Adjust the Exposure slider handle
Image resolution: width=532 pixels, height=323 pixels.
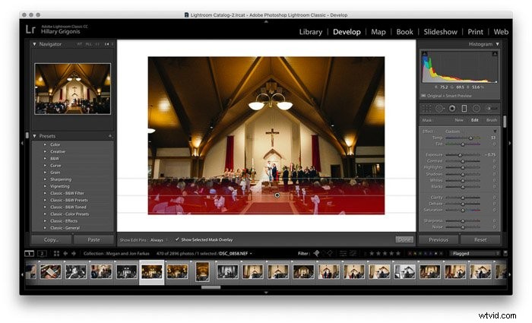(460, 155)
